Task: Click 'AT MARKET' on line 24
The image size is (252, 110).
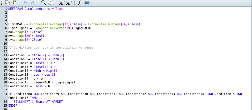Action: pyautogui.click(x=55, y=102)
